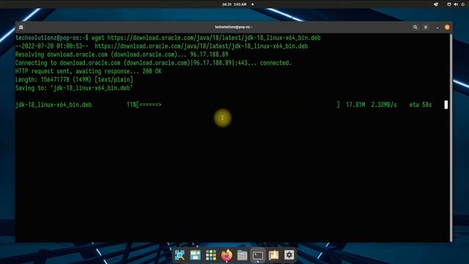Click the 'HTTP request sent, awaiting response... 200 OK' line
The width and height of the screenshot is (469, 264).
(88, 71)
